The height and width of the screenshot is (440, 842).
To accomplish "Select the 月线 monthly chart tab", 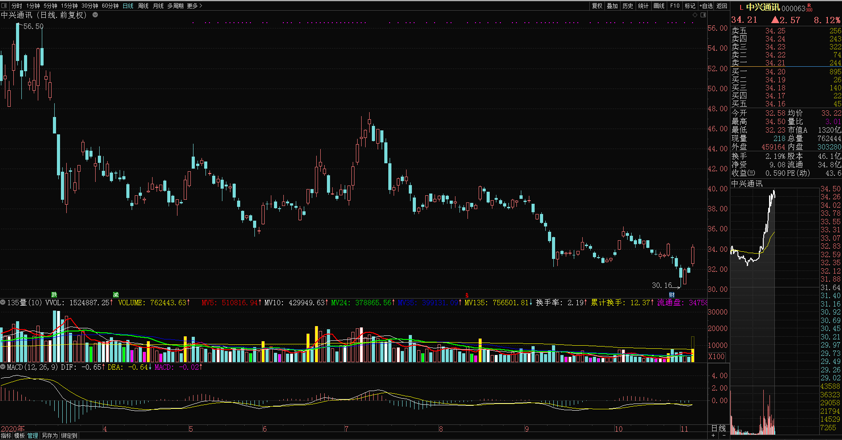I will click(x=158, y=6).
